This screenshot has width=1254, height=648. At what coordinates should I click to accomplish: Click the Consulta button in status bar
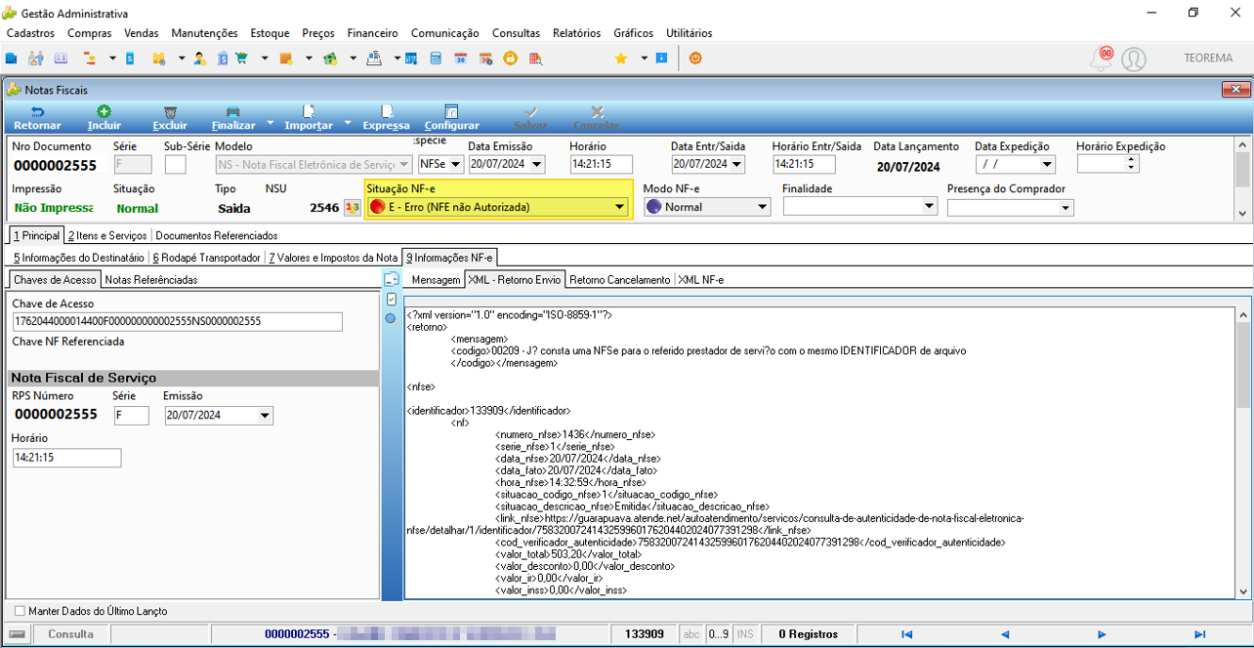pyautogui.click(x=71, y=634)
